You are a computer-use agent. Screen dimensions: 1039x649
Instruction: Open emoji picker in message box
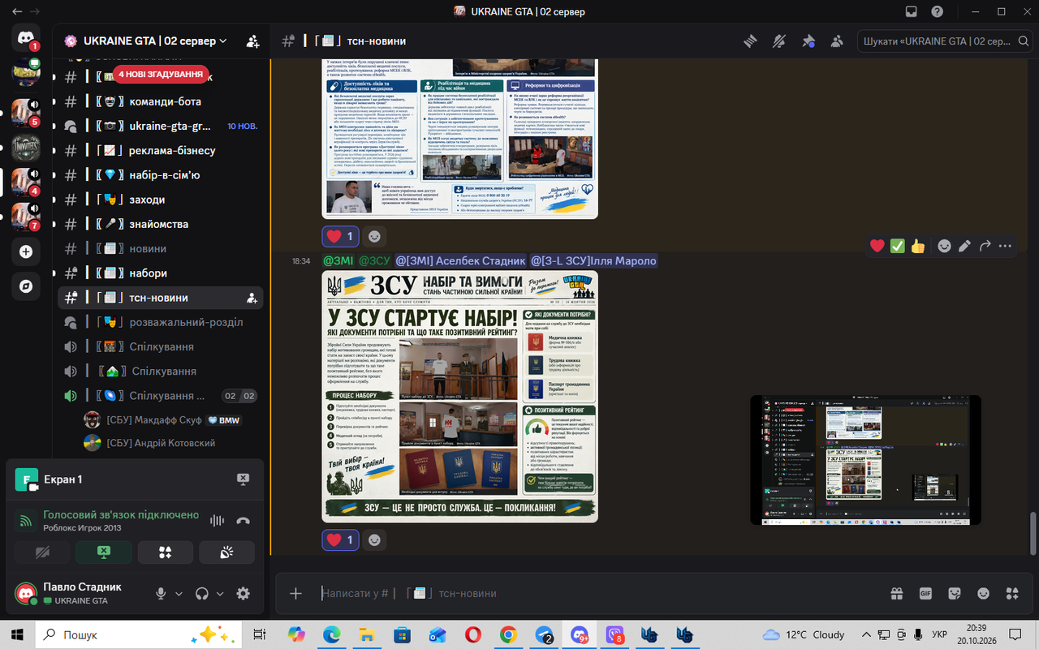[983, 593]
